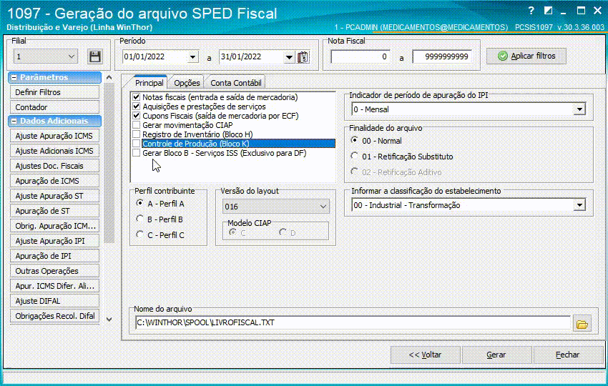Image resolution: width=608 pixels, height=386 pixels.
Task: Open Obrig. Apuração ICM... sidebar item
Action: click(x=54, y=226)
